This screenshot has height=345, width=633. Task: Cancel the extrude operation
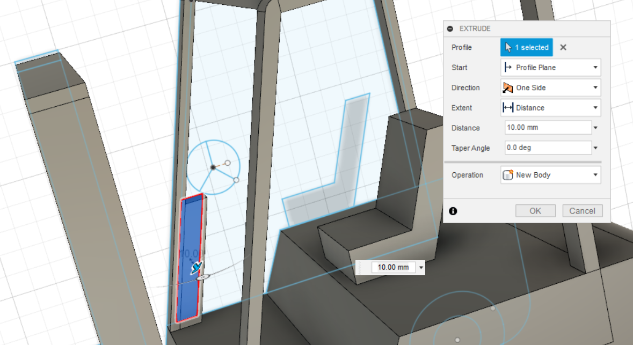coord(582,211)
